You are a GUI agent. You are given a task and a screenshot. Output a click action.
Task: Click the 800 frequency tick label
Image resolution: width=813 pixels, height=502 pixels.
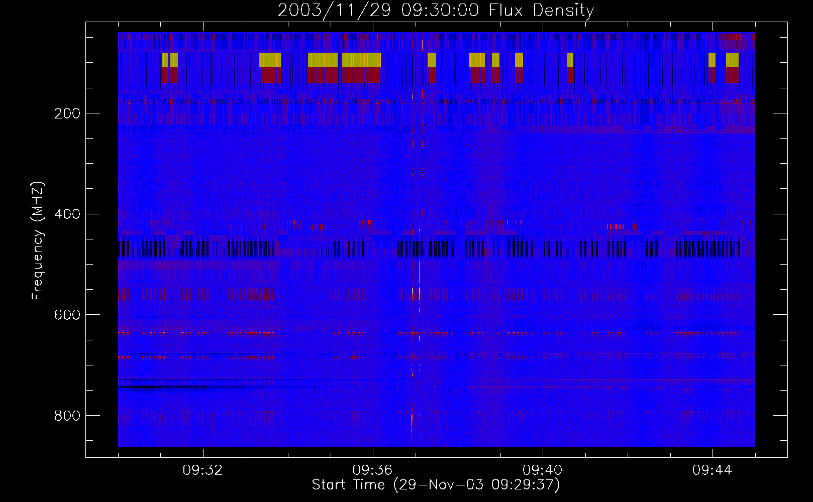pos(67,416)
